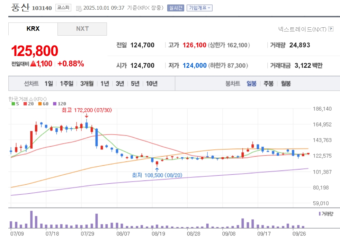Click the current price 125,800

[35, 51]
